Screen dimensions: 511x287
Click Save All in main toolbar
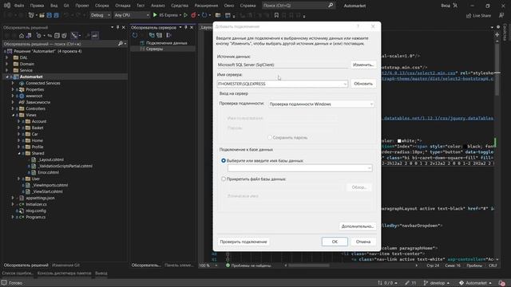pos(56,15)
